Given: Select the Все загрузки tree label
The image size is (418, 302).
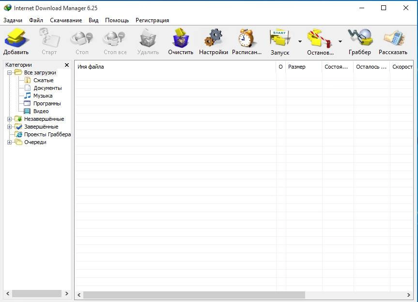Looking at the screenshot, I should [x=40, y=72].
